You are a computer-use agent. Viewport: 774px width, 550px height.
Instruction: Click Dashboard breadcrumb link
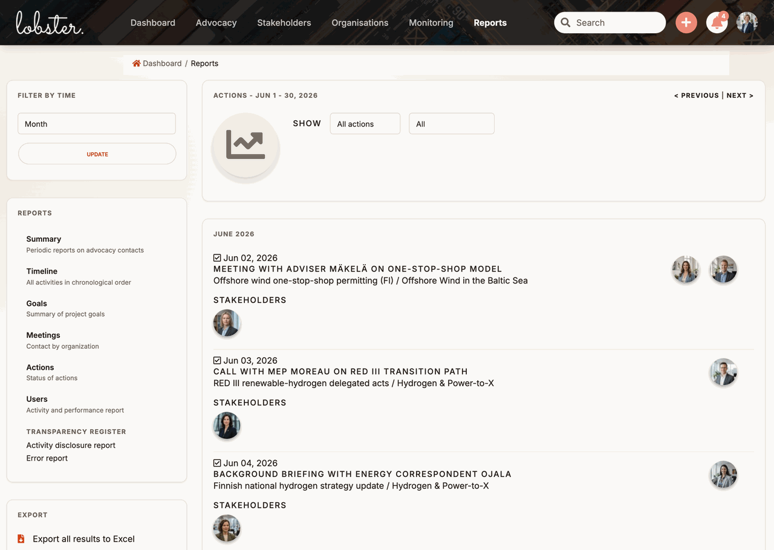pos(162,63)
